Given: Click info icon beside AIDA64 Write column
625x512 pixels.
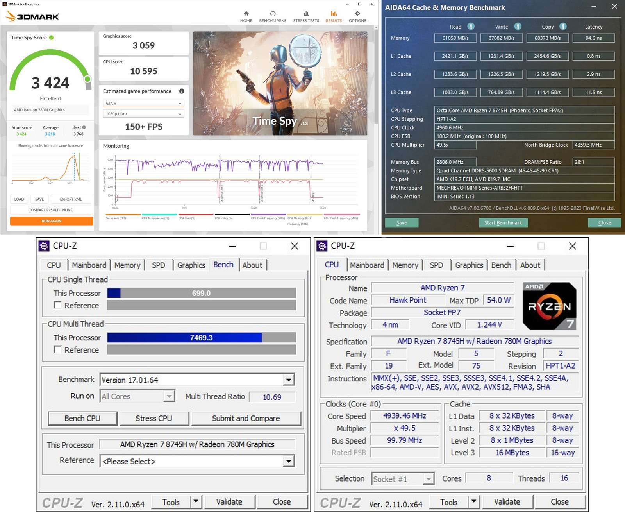Looking at the screenshot, I should 518,26.
